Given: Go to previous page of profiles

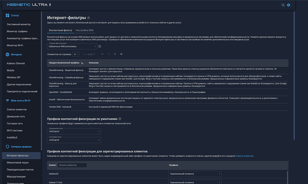Looking at the screenshot, I should coord(108,54).
